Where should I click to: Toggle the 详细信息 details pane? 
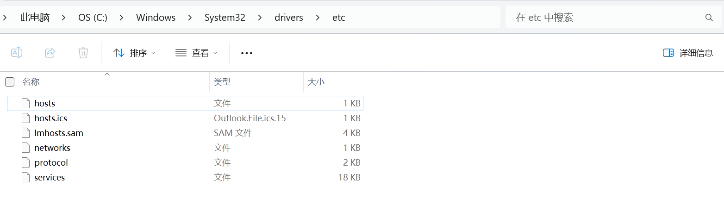pos(688,53)
